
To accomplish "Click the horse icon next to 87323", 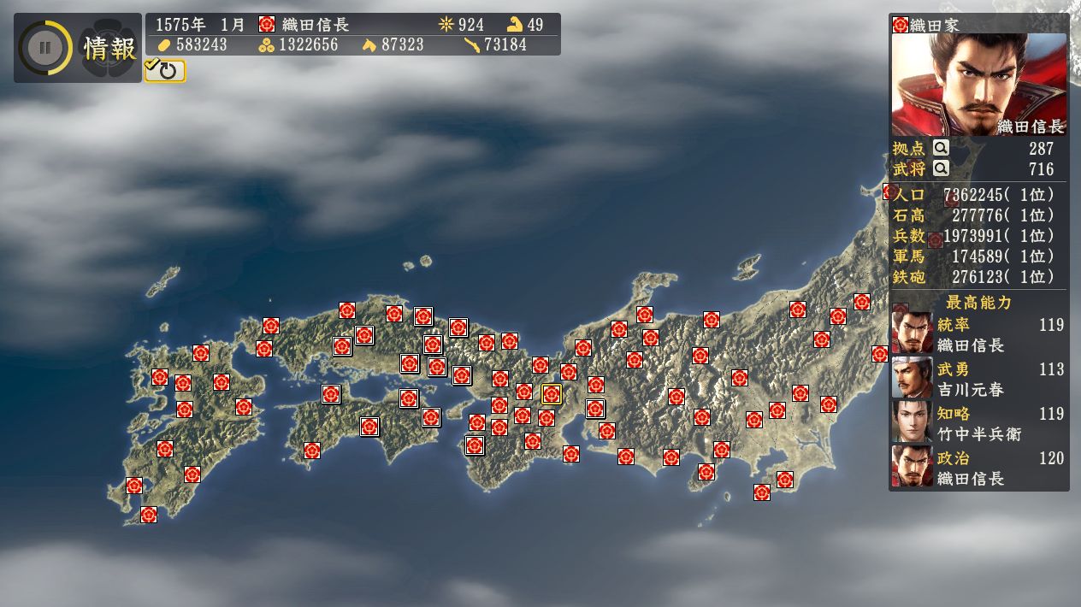I will tap(370, 44).
